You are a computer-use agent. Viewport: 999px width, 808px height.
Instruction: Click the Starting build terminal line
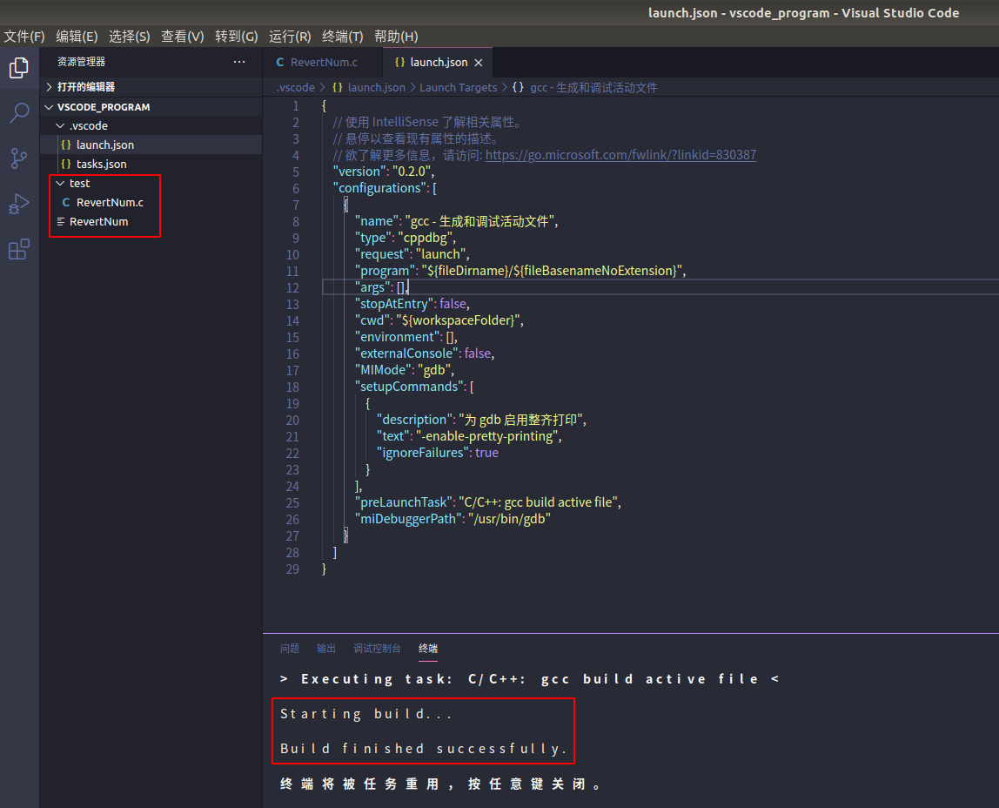(366, 714)
